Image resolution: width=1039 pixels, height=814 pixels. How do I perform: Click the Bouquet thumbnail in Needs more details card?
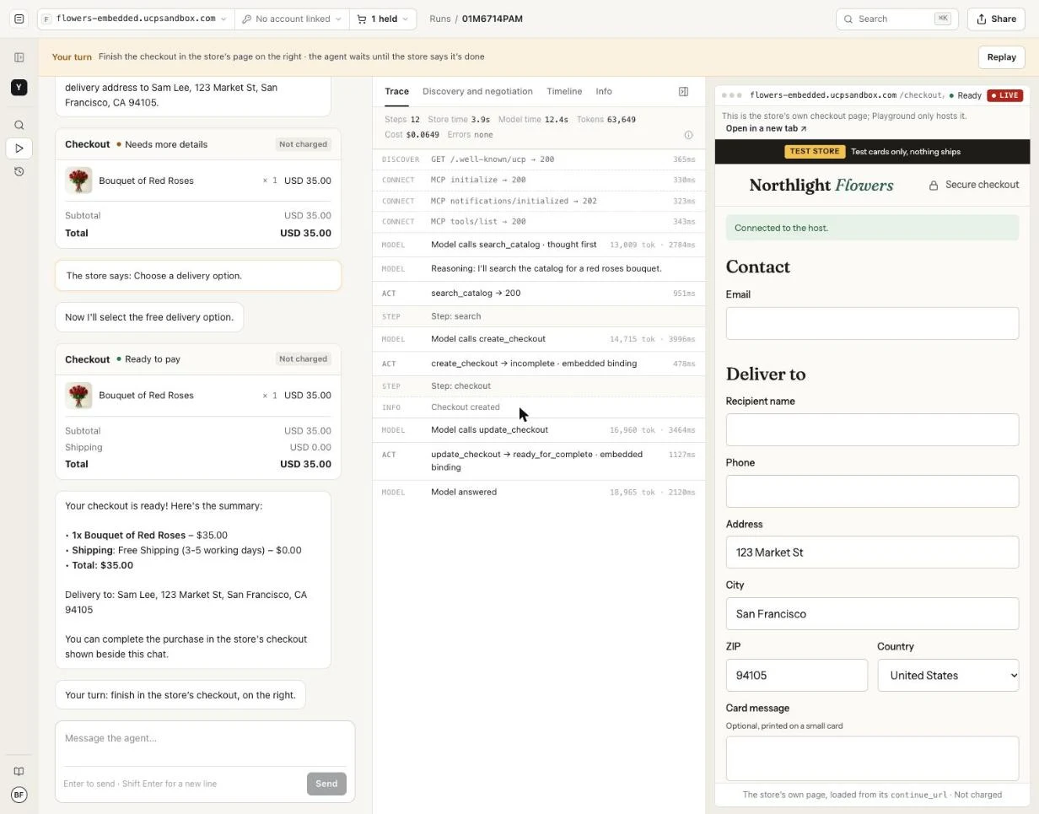[78, 181]
